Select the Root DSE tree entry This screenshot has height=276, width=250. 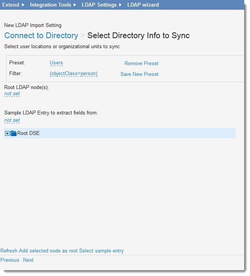pos(29,133)
